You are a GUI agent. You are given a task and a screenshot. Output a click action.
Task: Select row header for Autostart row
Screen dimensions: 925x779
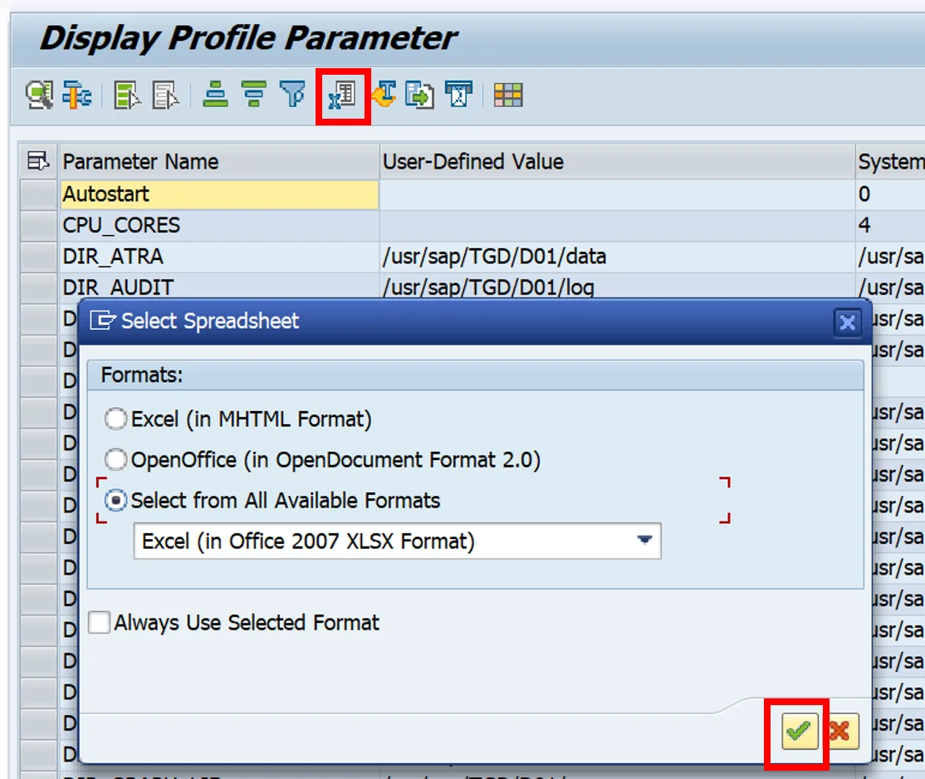click(x=39, y=194)
